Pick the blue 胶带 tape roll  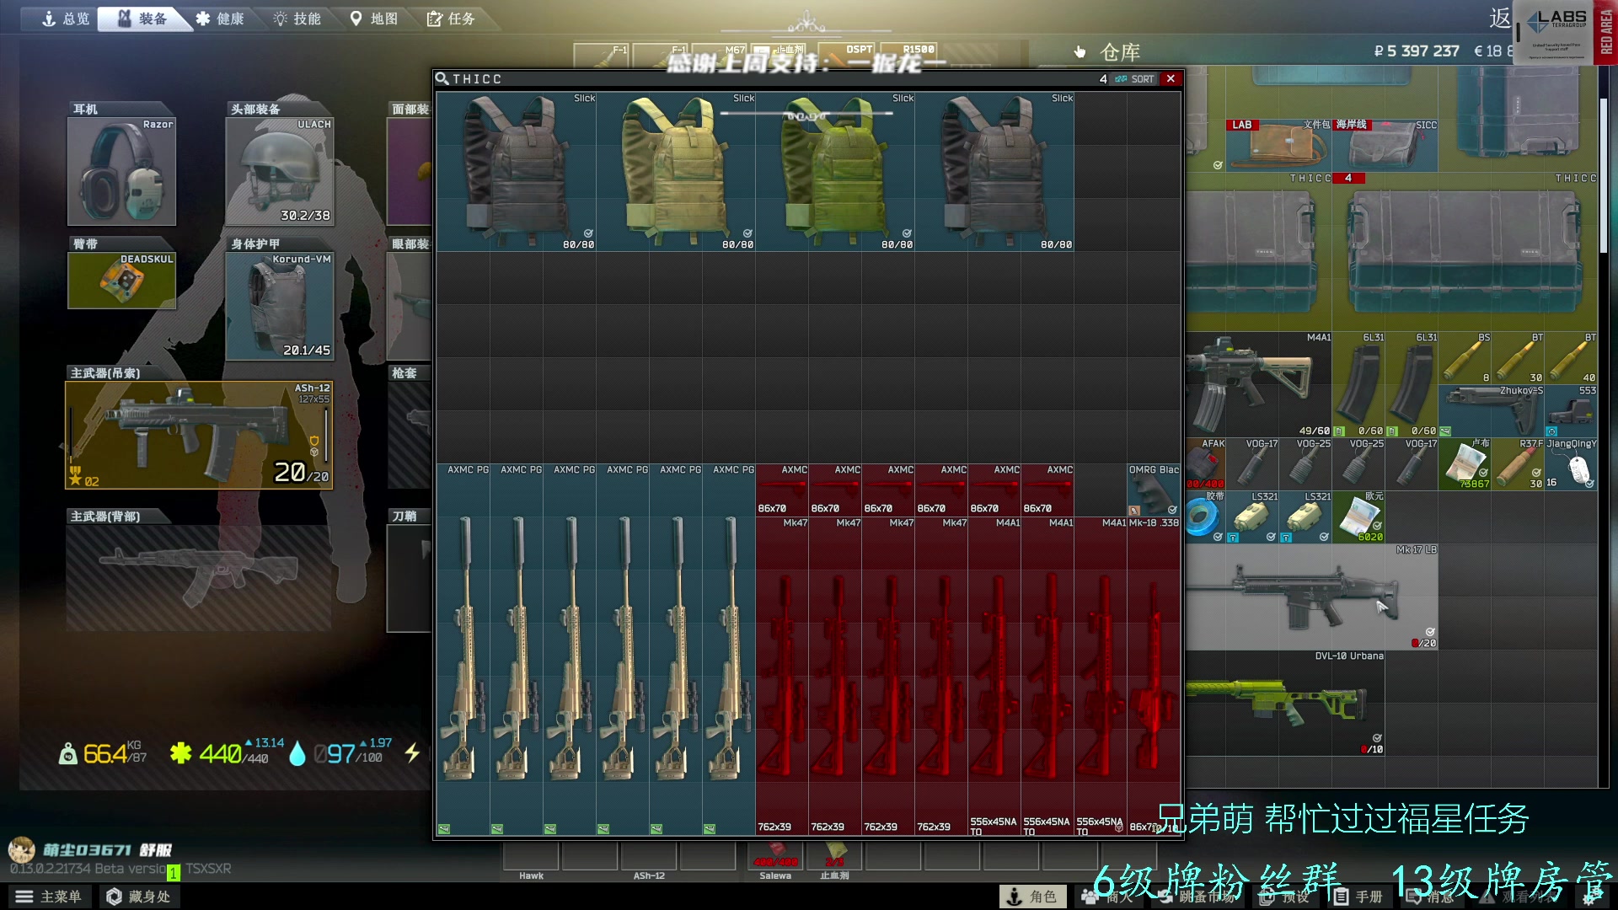1206,517
